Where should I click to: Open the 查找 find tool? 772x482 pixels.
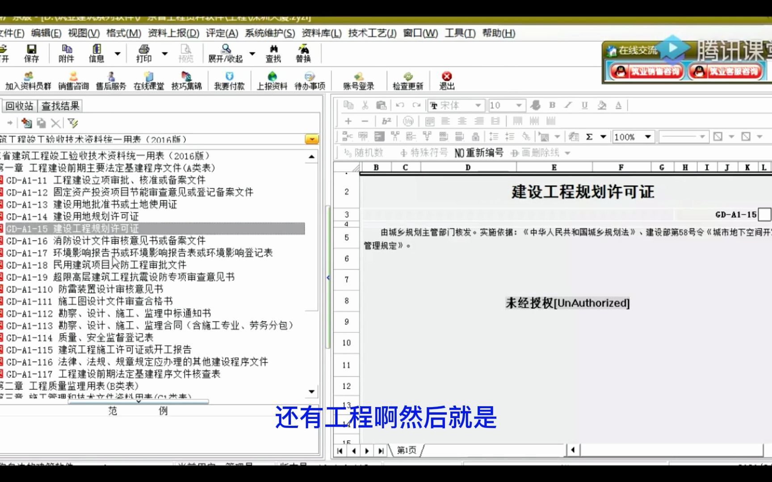[x=273, y=53]
